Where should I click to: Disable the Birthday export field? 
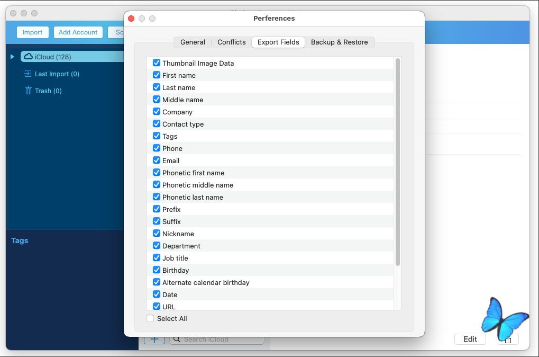click(x=157, y=270)
